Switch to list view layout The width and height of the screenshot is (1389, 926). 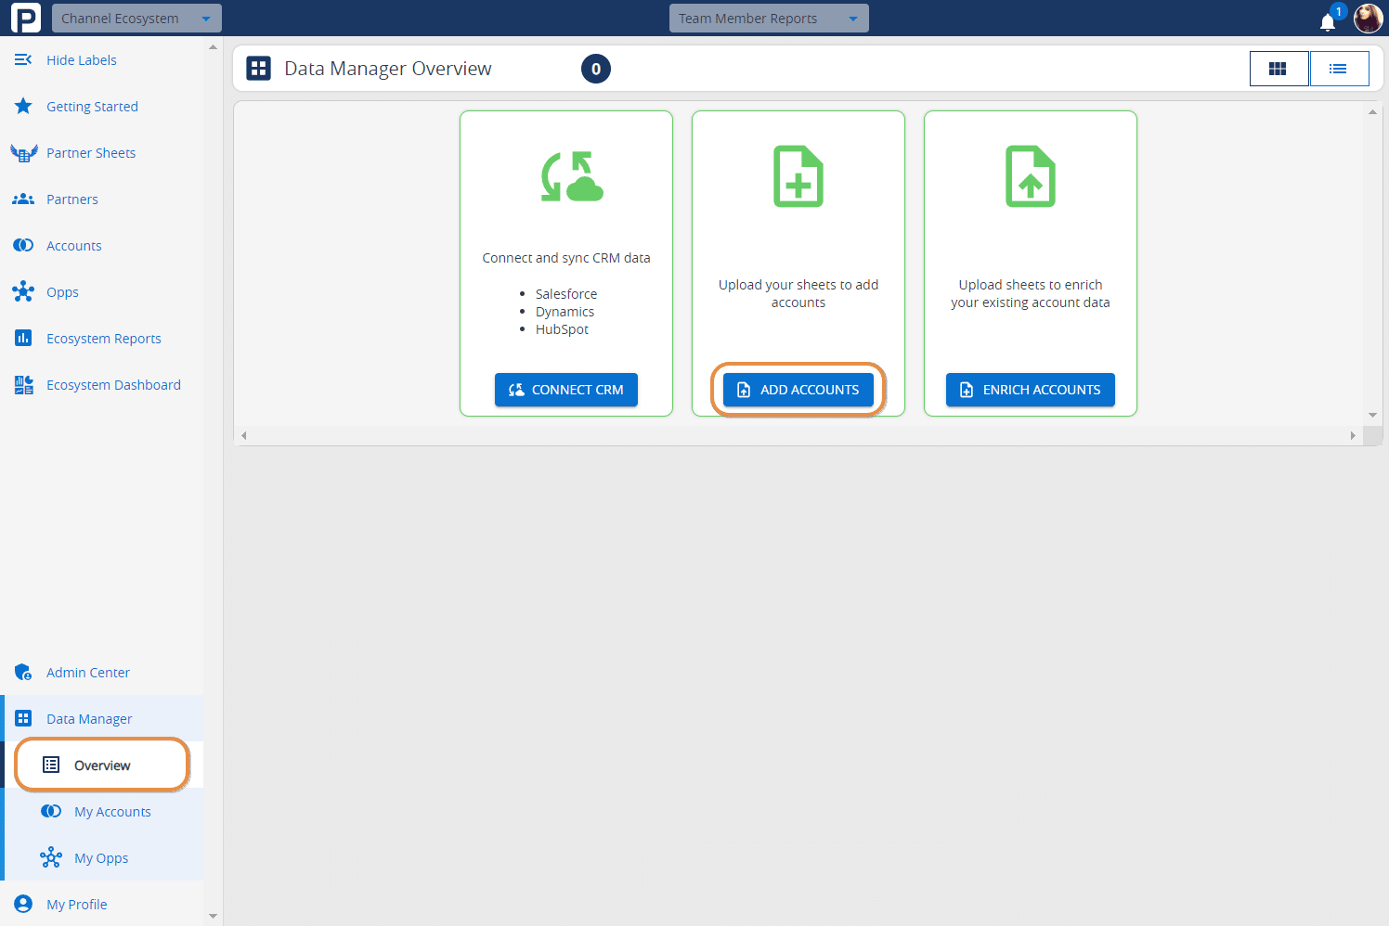pyautogui.click(x=1339, y=68)
